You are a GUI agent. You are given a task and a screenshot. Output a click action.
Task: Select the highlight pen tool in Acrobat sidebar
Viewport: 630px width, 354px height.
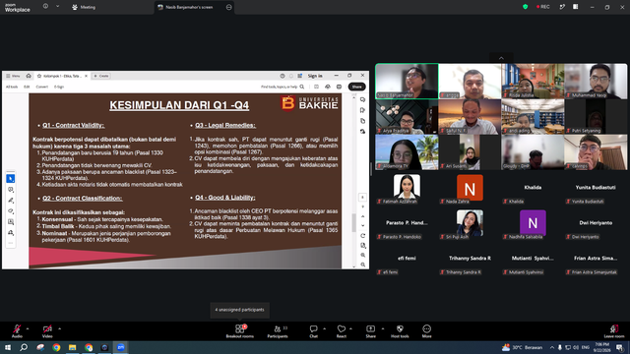pos(11,201)
